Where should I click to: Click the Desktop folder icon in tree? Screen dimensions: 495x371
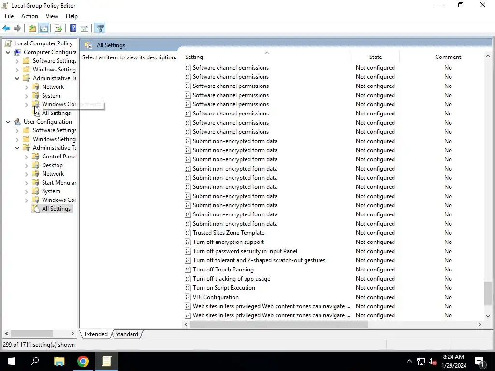pos(36,165)
